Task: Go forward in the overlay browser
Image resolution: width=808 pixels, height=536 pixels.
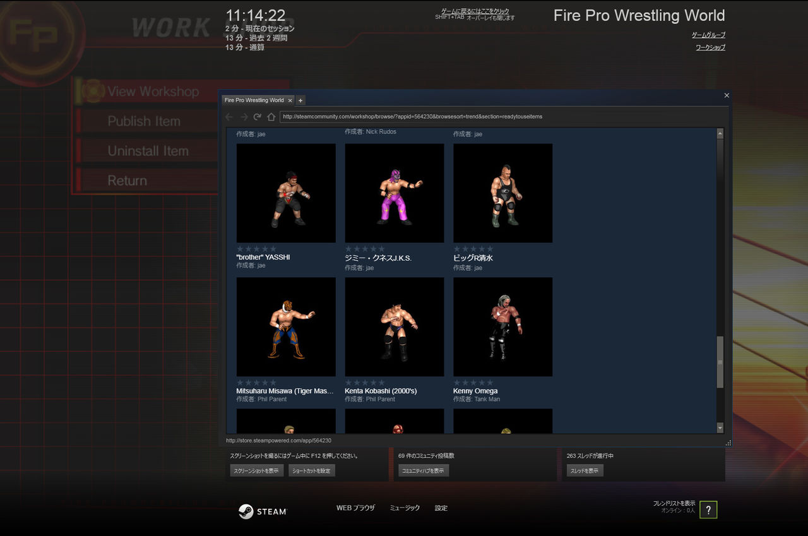Action: tap(244, 117)
